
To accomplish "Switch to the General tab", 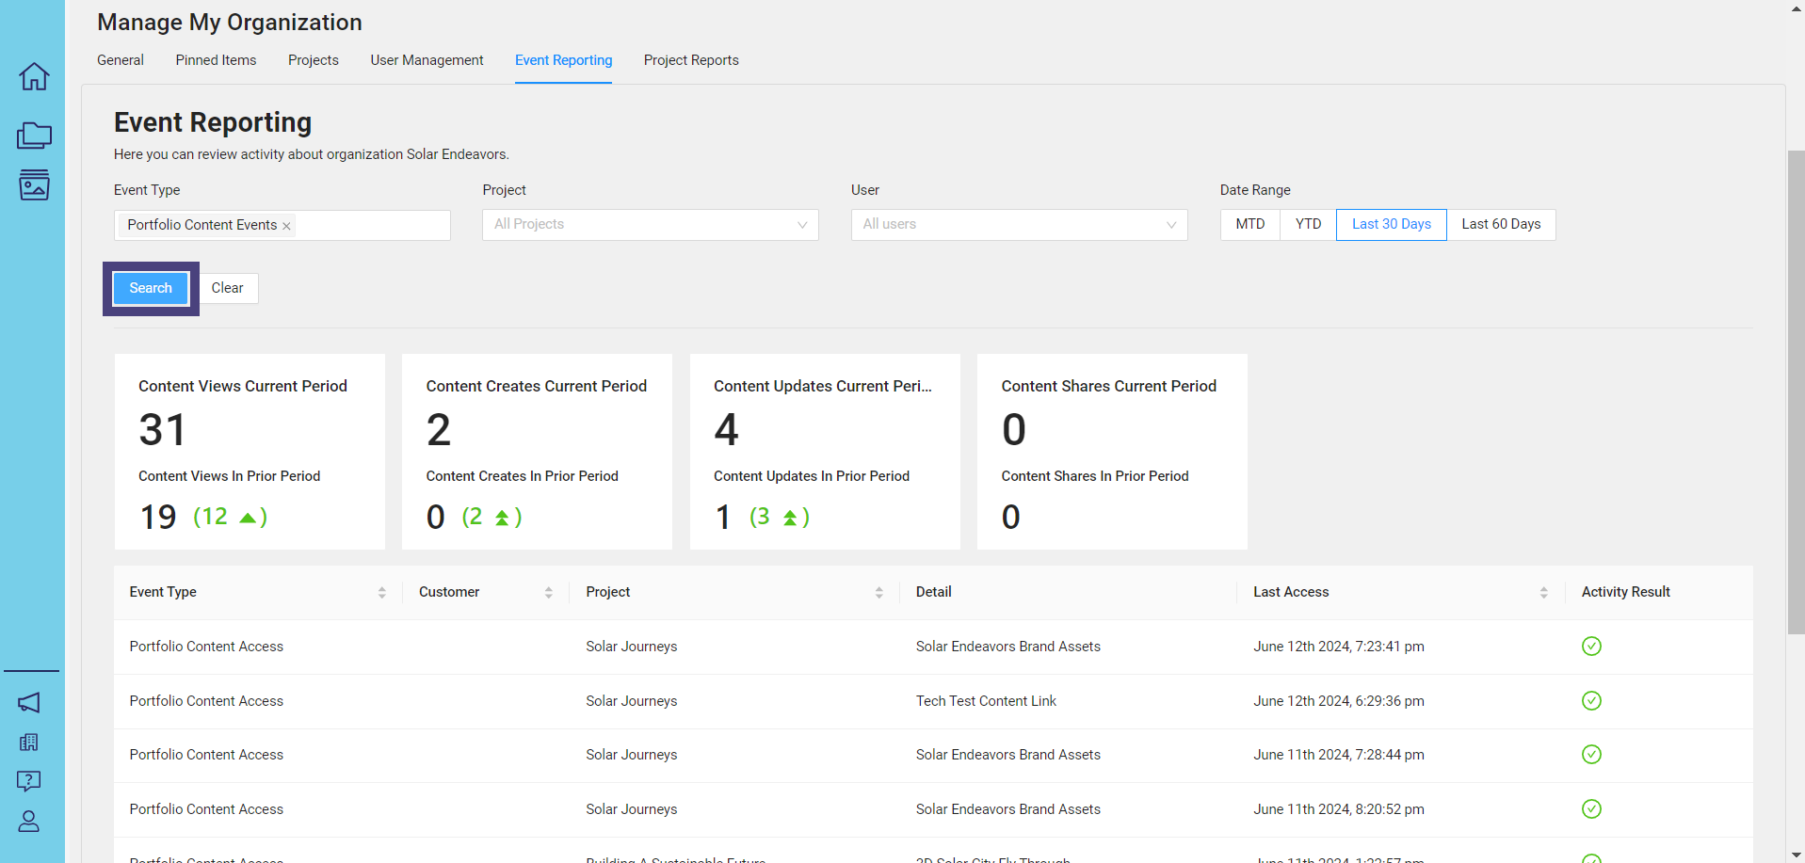I will 121,60.
